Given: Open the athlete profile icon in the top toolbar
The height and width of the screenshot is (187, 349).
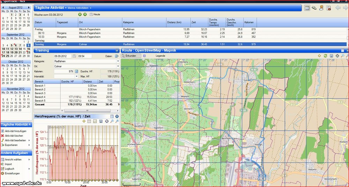Looking at the screenshot, I should tap(321, 8).
